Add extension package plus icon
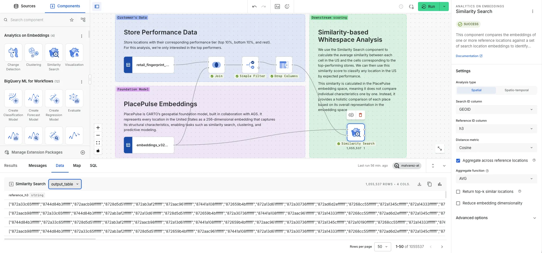 [x=83, y=152]
